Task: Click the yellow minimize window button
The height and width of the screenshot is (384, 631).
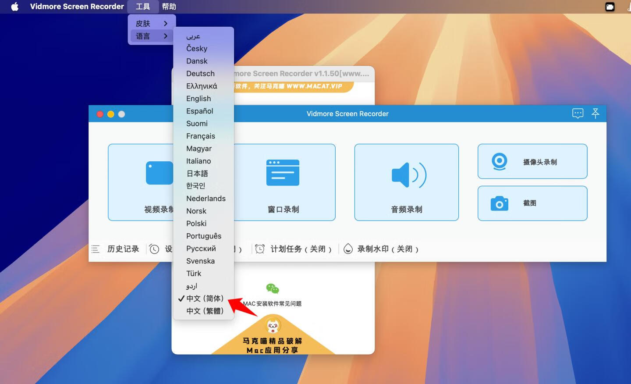Action: pos(110,114)
